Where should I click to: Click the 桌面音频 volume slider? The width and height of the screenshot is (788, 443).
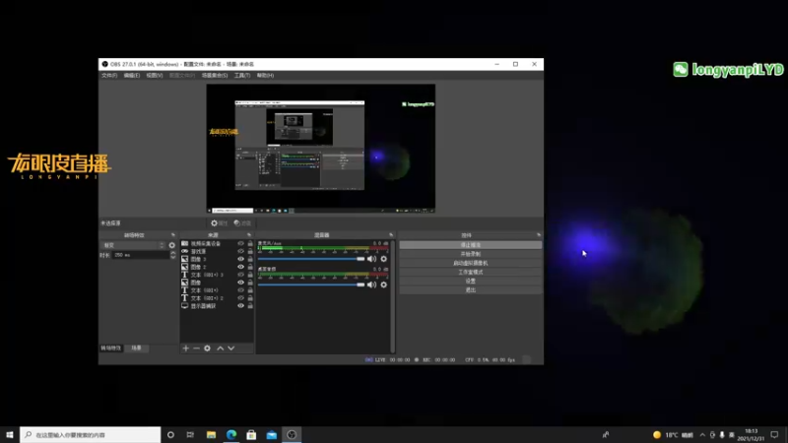tap(311, 285)
